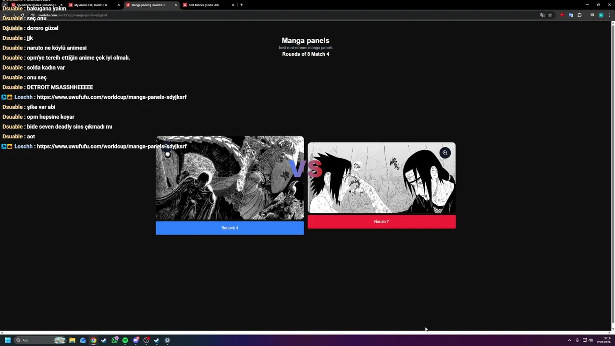615x346 pixels.
Task: Open first Steam icon in taskbar
Action: point(104,340)
